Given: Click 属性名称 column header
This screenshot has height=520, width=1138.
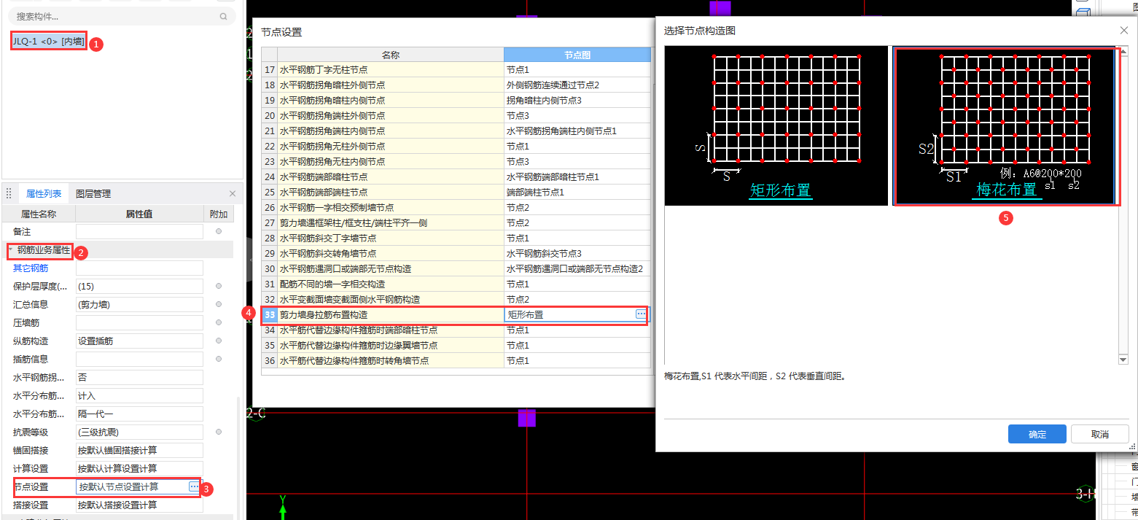Looking at the screenshot, I should (38, 214).
